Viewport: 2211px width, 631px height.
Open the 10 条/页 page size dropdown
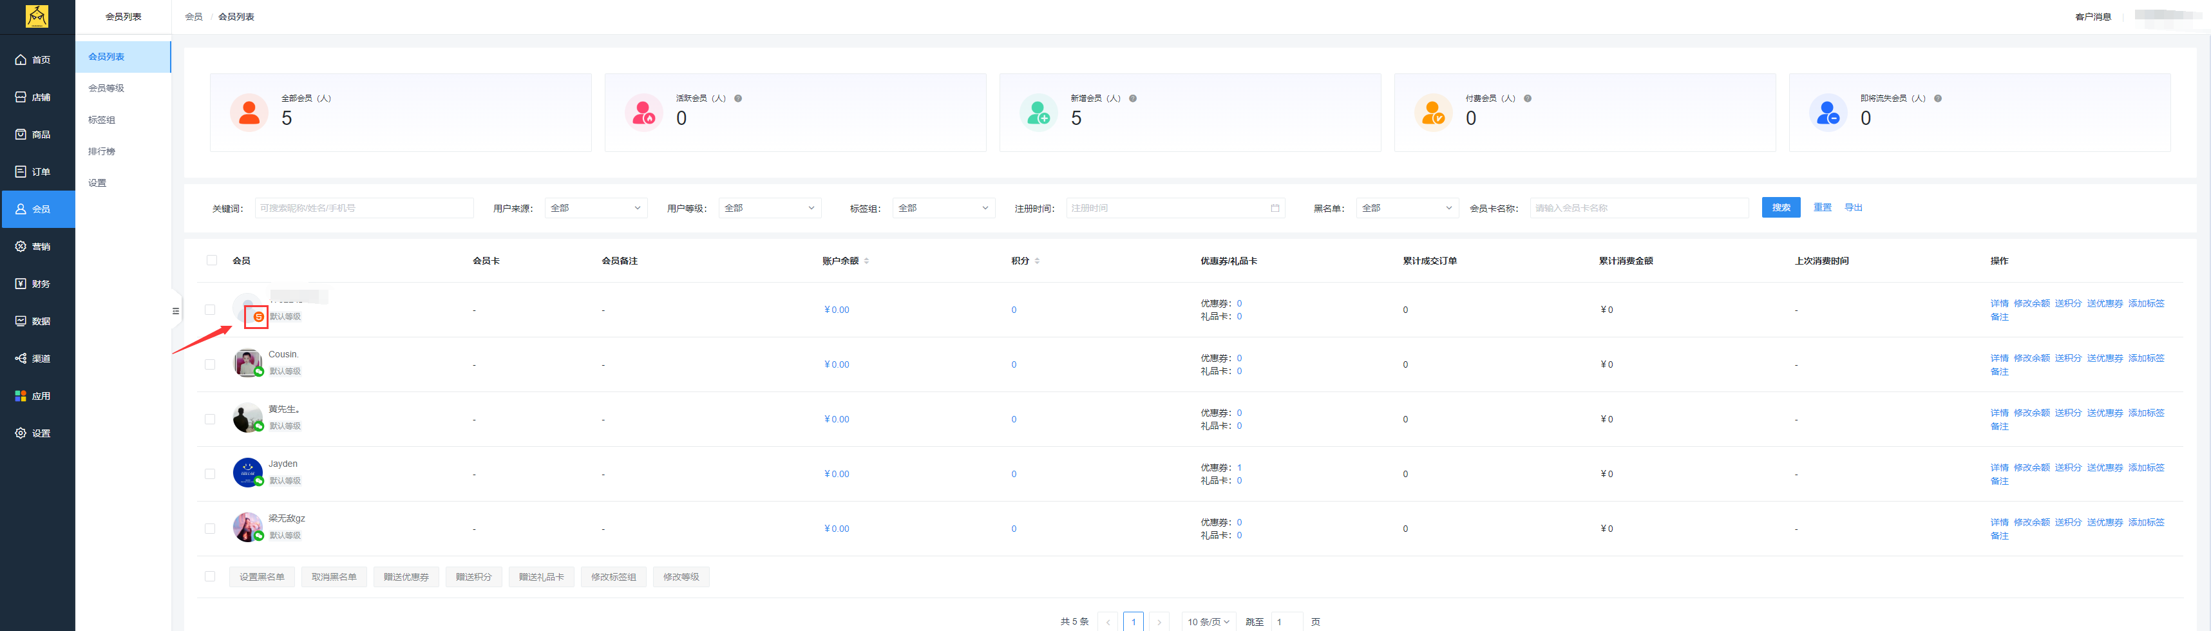click(1208, 621)
